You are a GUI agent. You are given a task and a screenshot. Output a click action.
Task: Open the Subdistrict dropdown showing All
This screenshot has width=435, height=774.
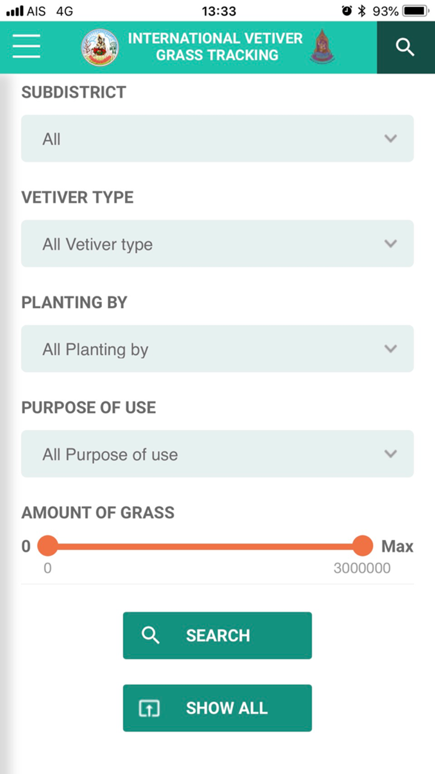pos(217,138)
